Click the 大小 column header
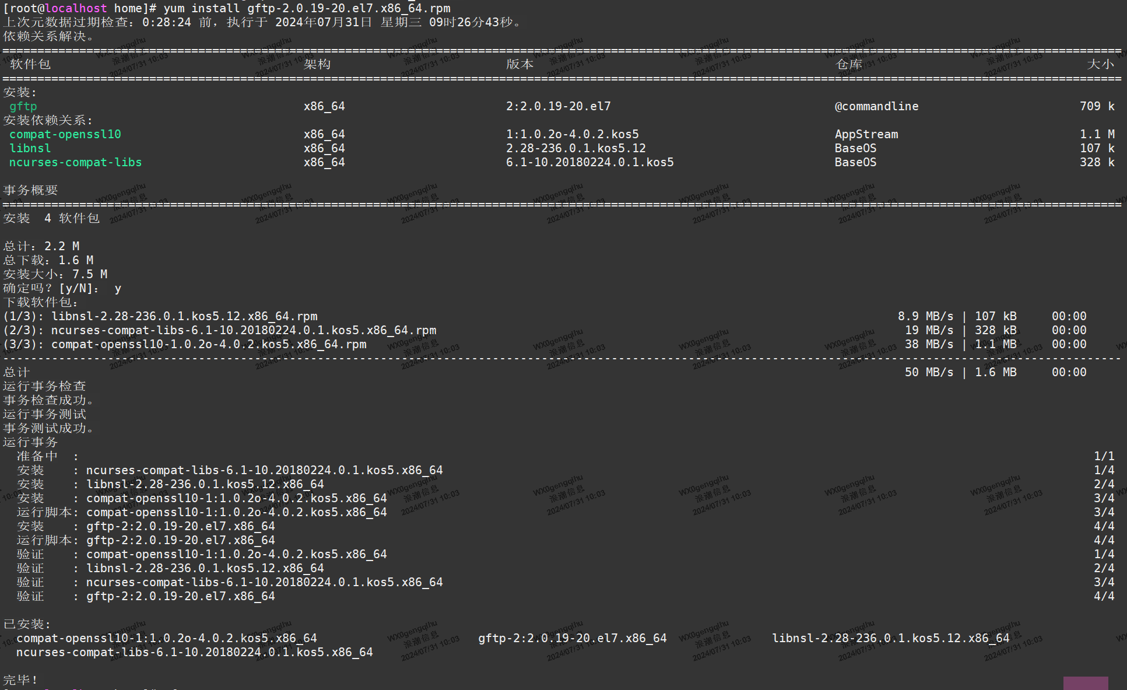Screen dimensions: 1127x690 click(1101, 64)
